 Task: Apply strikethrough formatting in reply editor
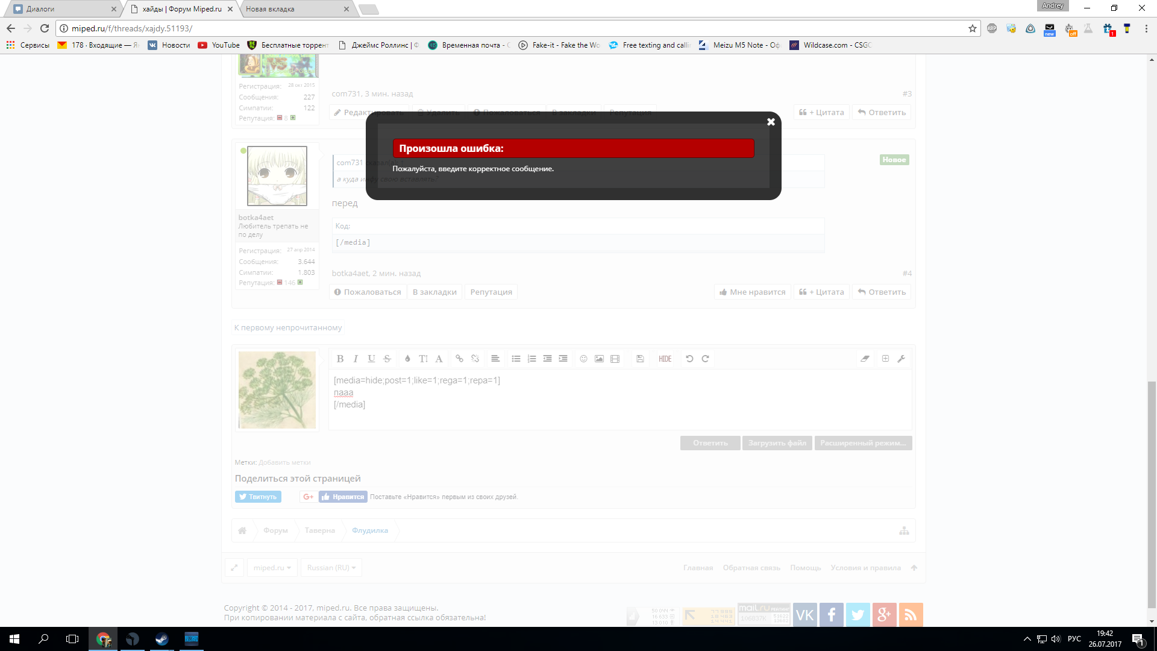(x=387, y=359)
